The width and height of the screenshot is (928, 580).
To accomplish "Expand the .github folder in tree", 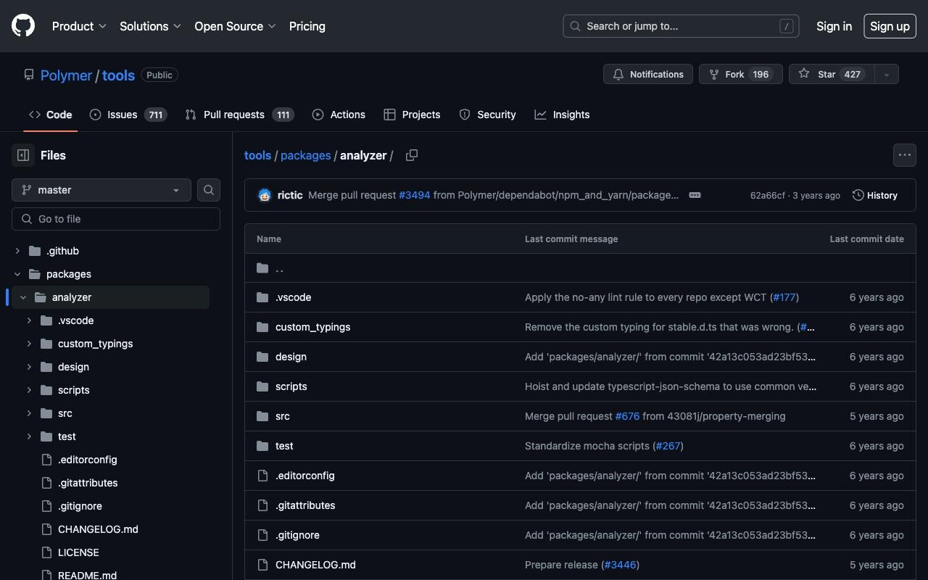I will tap(17, 251).
